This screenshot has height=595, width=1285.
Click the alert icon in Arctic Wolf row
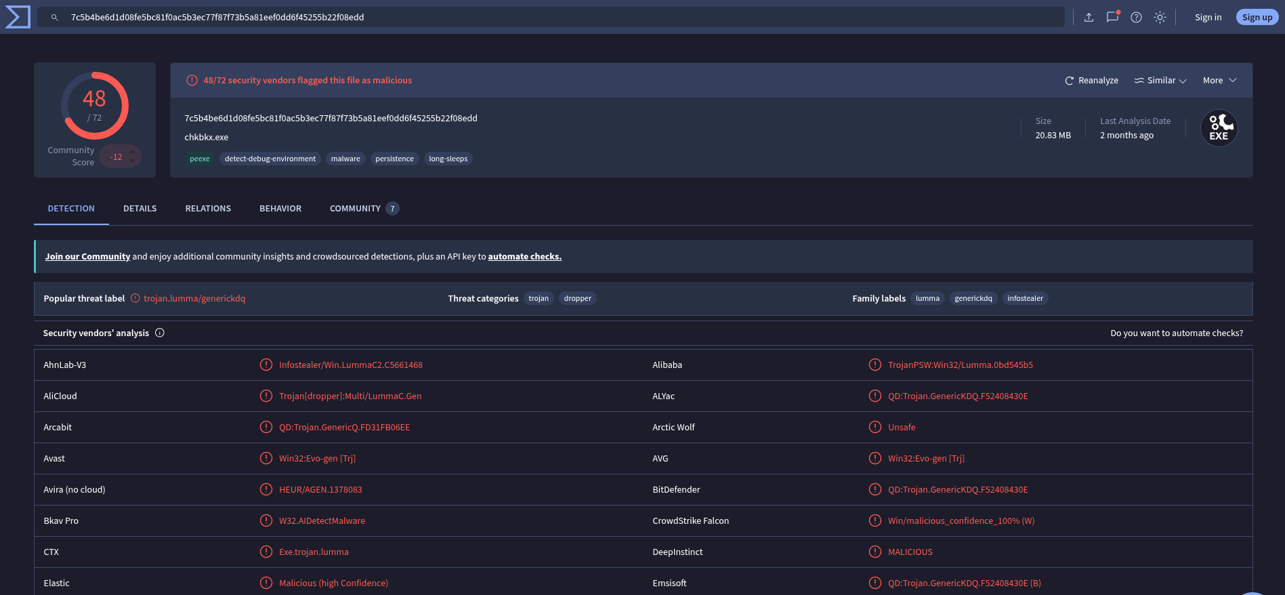pyautogui.click(x=875, y=427)
